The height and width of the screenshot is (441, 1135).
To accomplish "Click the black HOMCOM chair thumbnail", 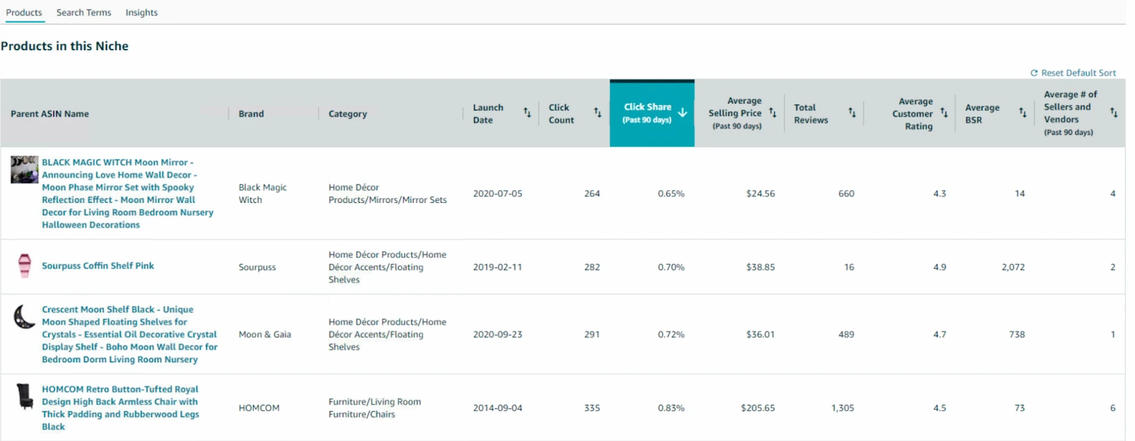I will [25, 396].
